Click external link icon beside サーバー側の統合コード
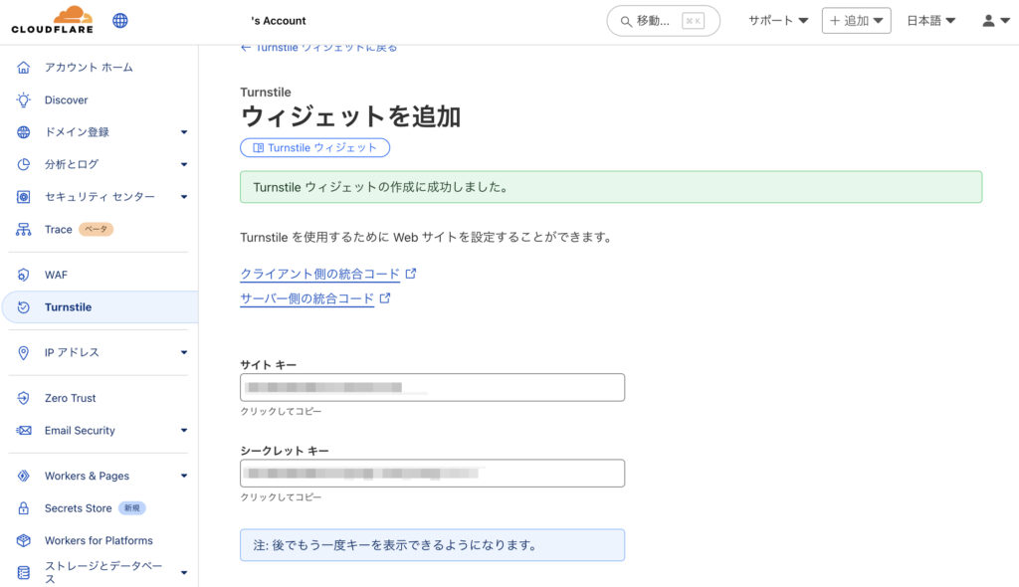 pyautogui.click(x=385, y=297)
